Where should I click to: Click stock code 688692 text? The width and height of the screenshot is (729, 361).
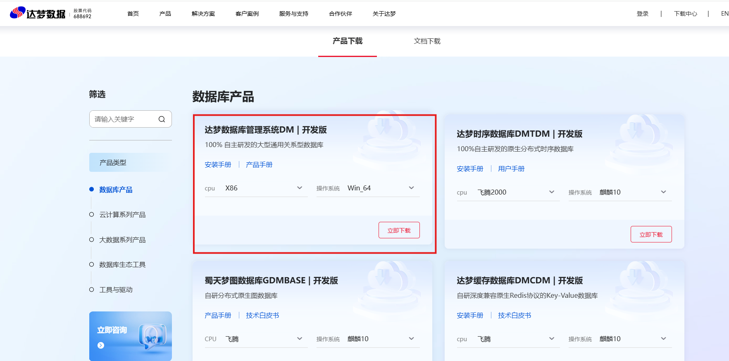click(x=82, y=17)
